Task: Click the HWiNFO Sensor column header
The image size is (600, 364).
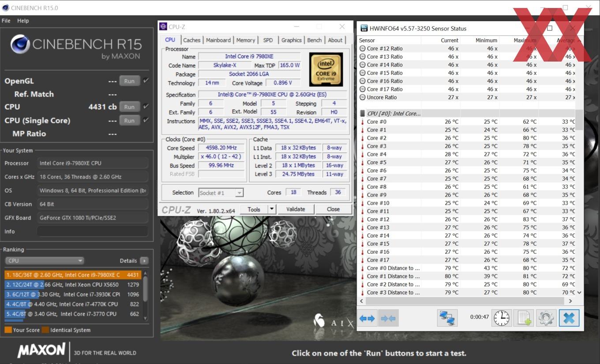Action: point(389,40)
